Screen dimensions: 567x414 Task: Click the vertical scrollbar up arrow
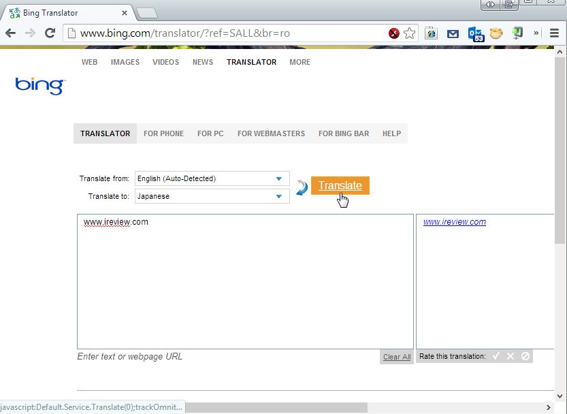point(560,52)
